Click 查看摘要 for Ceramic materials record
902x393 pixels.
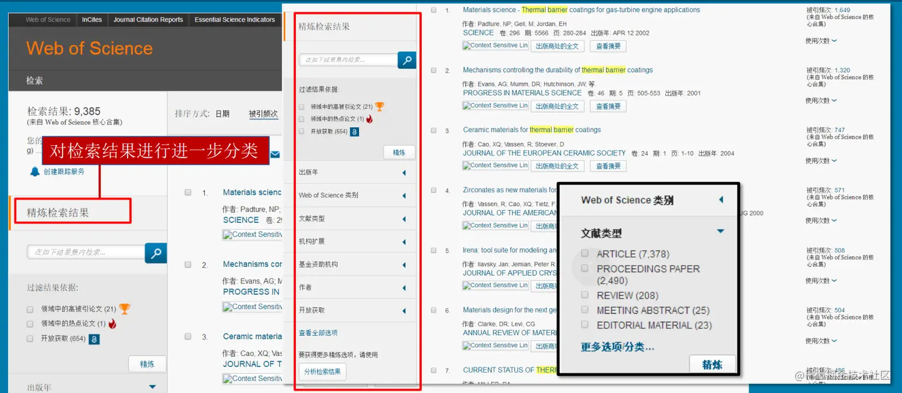point(608,166)
